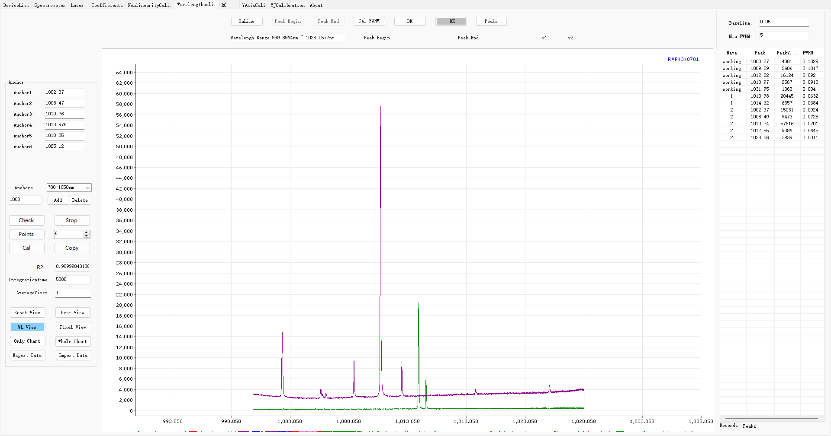Switch to the Peaks bottom tab
Image resolution: width=831 pixels, height=436 pixels.
point(750,426)
